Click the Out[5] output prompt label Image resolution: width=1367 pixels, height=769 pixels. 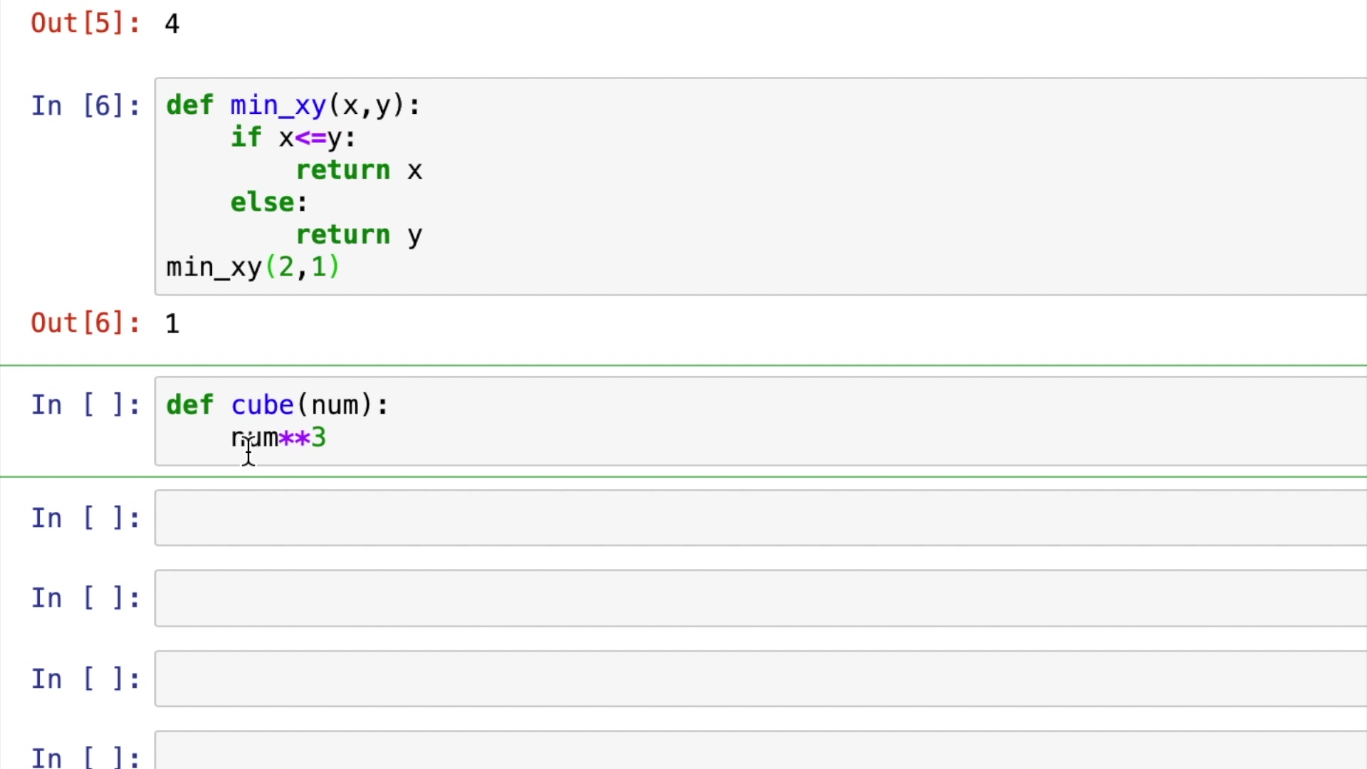coord(85,23)
